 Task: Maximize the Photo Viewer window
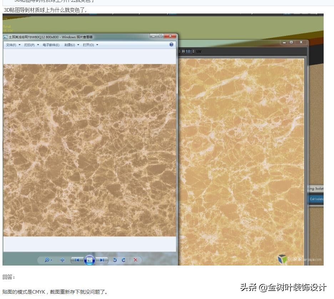point(161,36)
